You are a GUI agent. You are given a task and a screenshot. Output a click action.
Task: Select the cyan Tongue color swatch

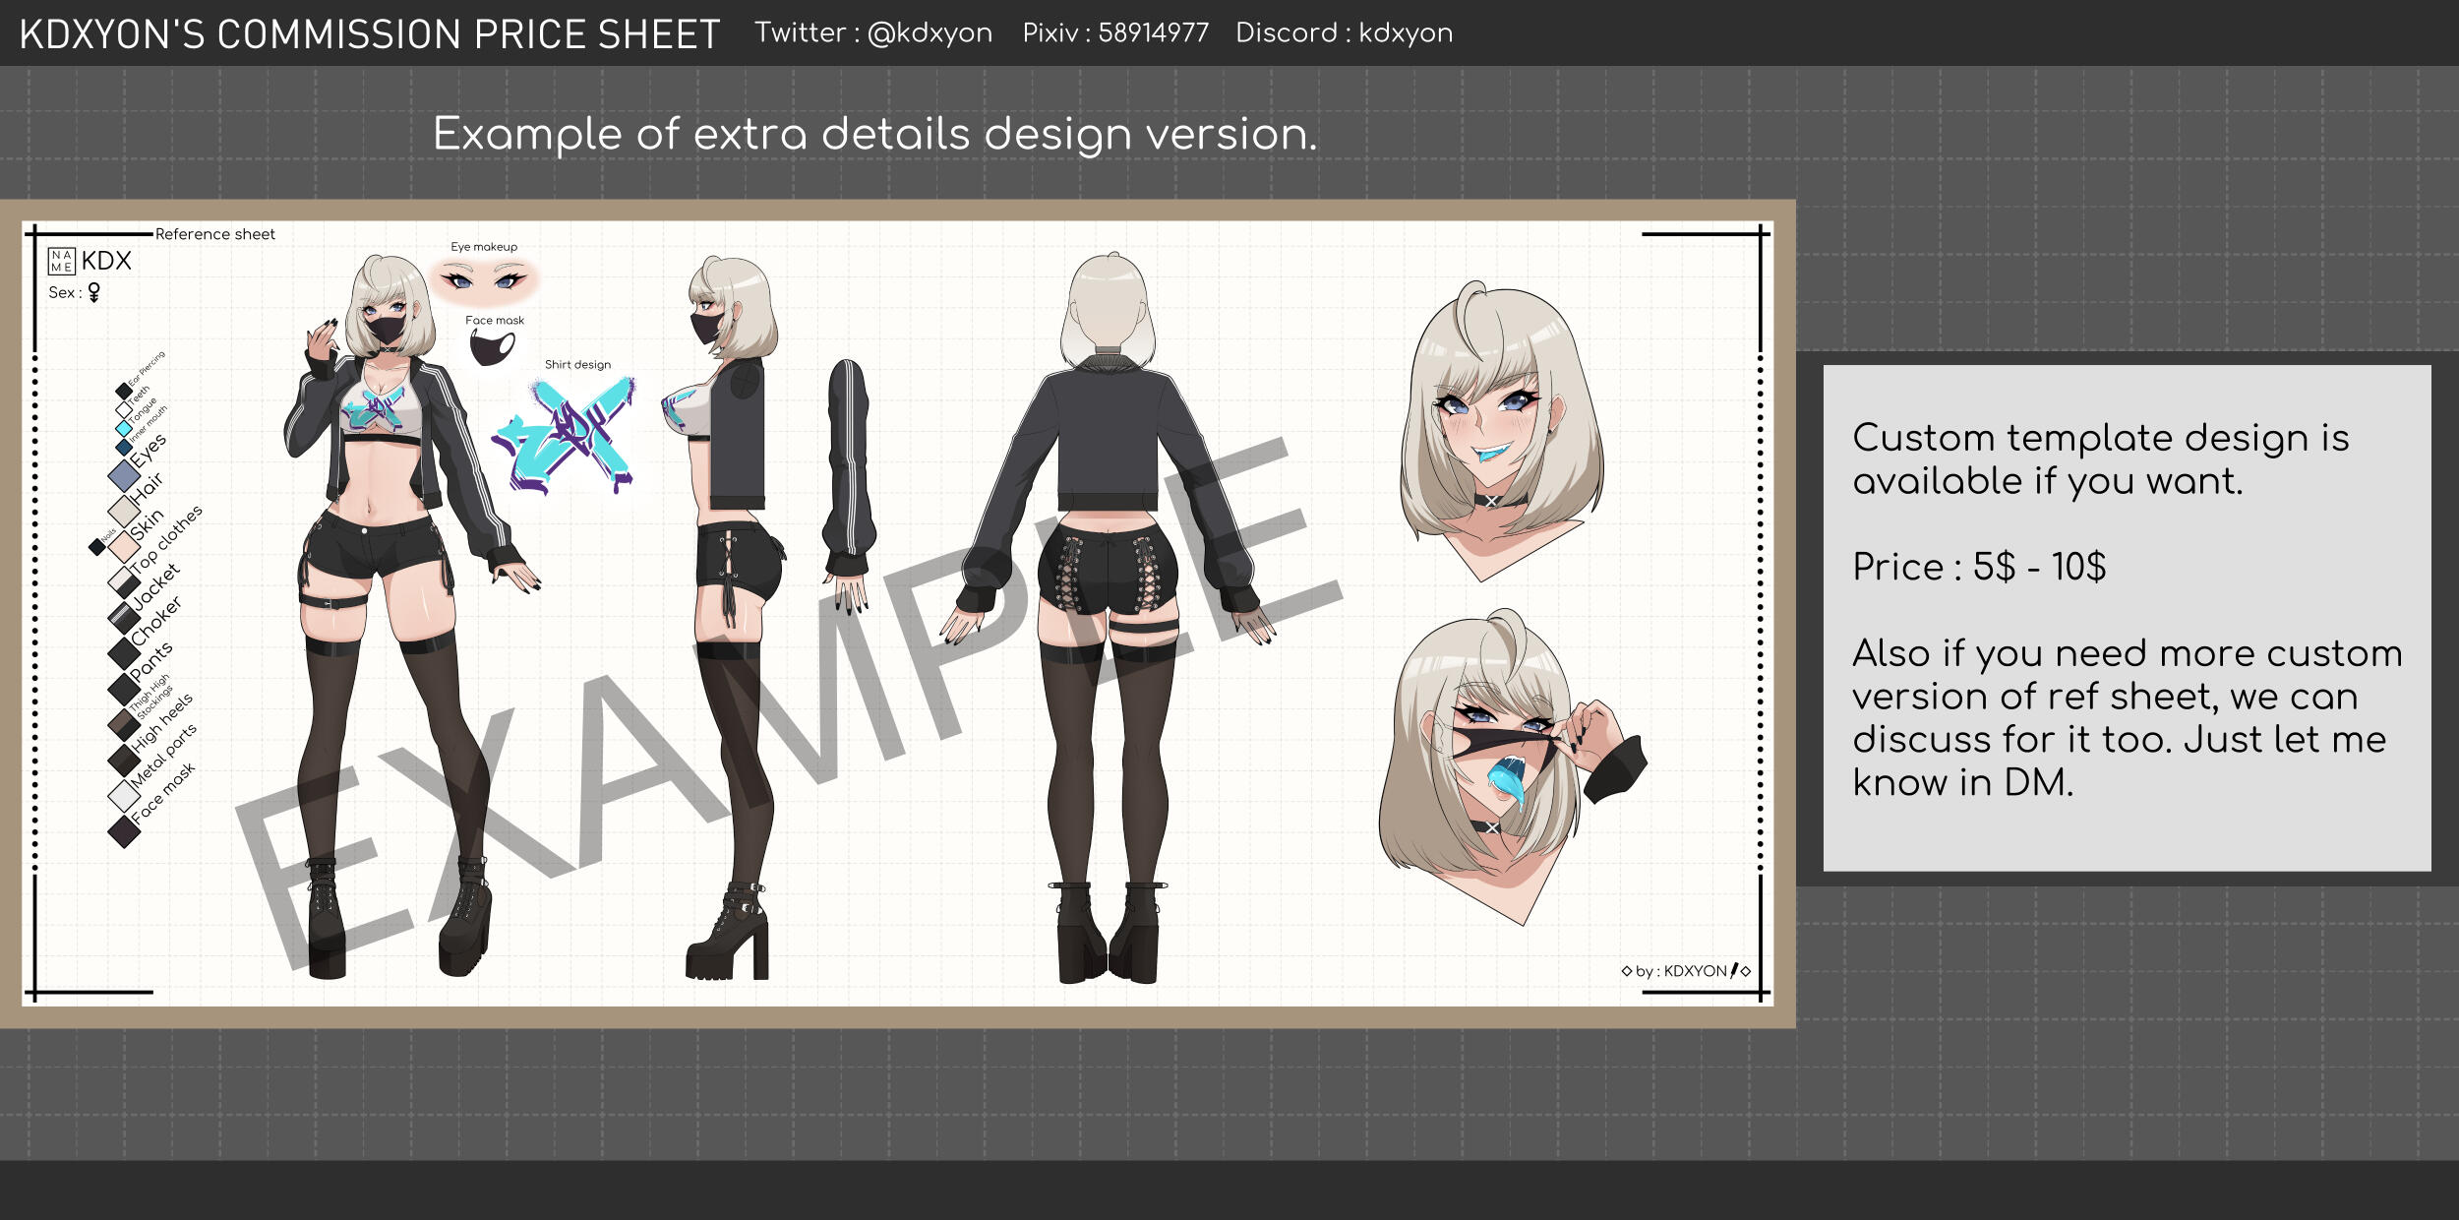tap(123, 428)
